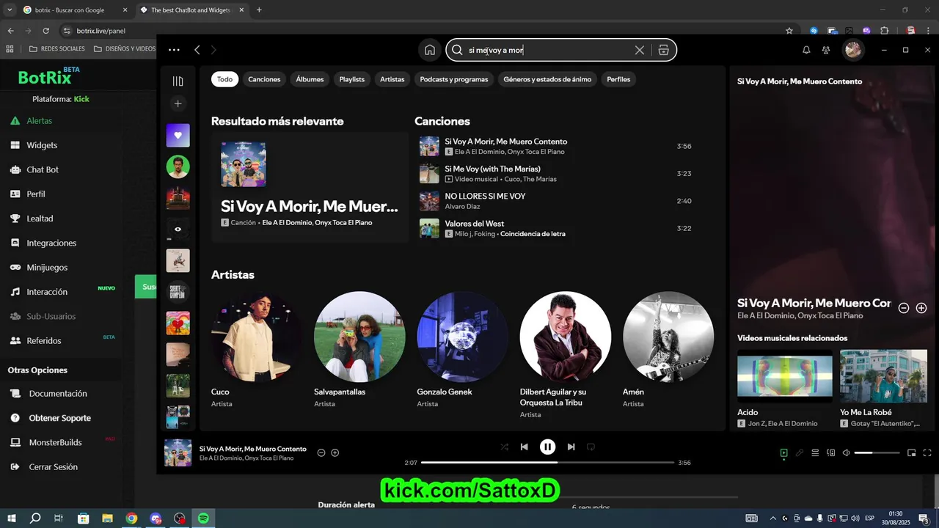Pause the current song
This screenshot has width=939, height=528.
(x=547, y=447)
